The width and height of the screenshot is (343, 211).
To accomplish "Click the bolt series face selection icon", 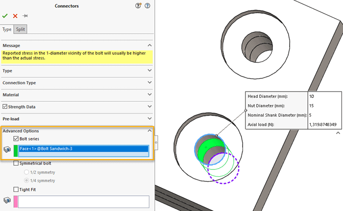I will click(7, 150).
